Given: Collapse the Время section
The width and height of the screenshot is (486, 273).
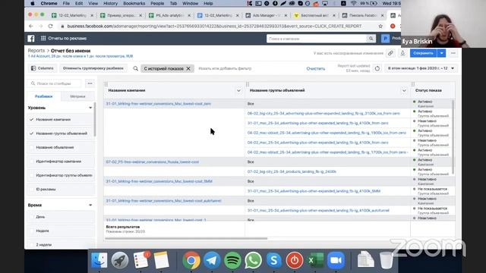Looking at the screenshot, I should coord(90,206).
